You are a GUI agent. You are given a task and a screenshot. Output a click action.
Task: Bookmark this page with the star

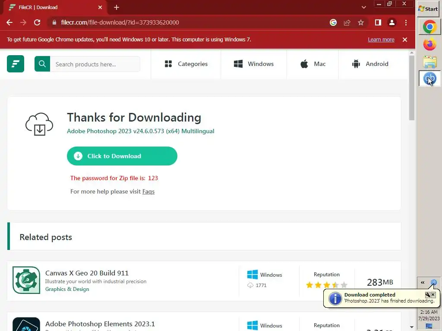click(361, 22)
